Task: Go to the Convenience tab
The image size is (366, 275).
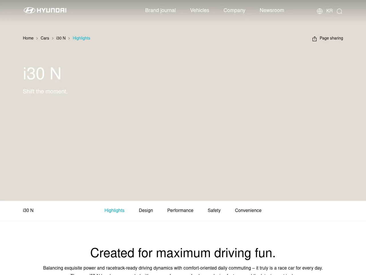Action: coord(248,210)
